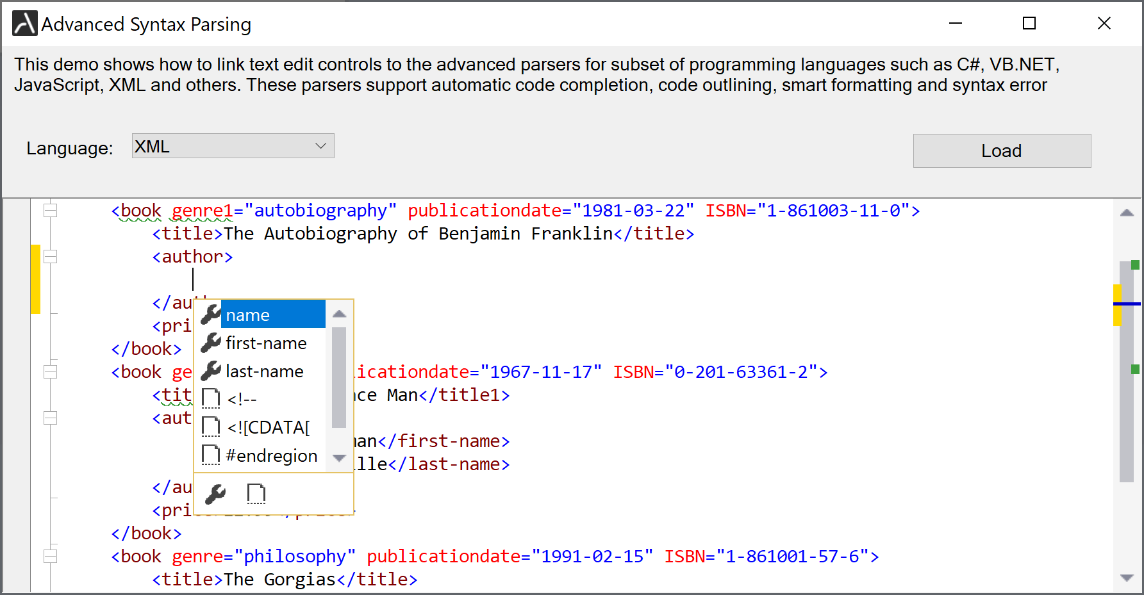Click the wrench icon beside "name" completion entry
1144x595 pixels.
tap(210, 314)
